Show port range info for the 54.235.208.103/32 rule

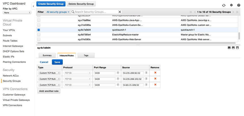(118, 78)
